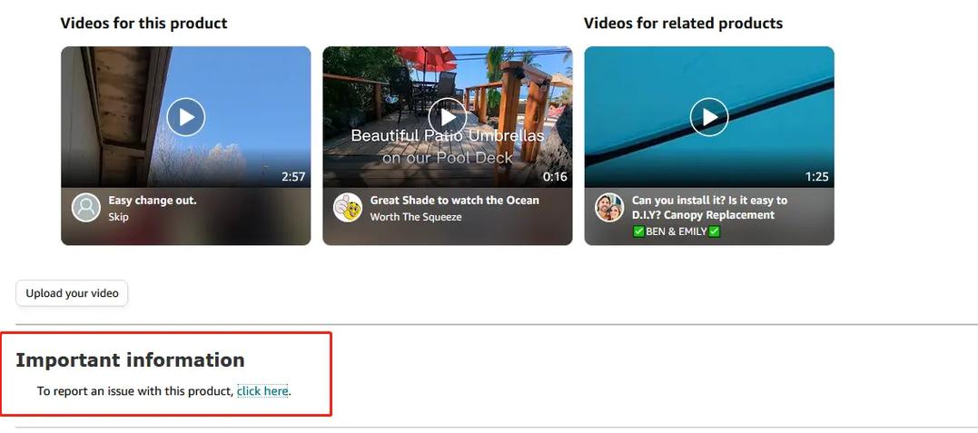Click the Upload your video button
This screenshot has height=433, width=978.
click(x=72, y=293)
